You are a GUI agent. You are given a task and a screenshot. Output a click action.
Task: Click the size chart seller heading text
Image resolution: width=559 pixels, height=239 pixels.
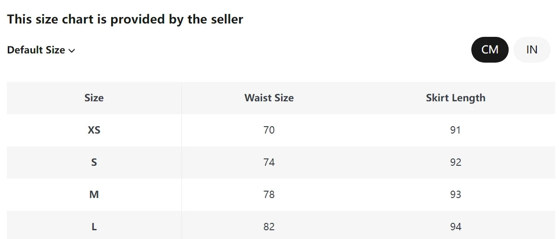125,19
